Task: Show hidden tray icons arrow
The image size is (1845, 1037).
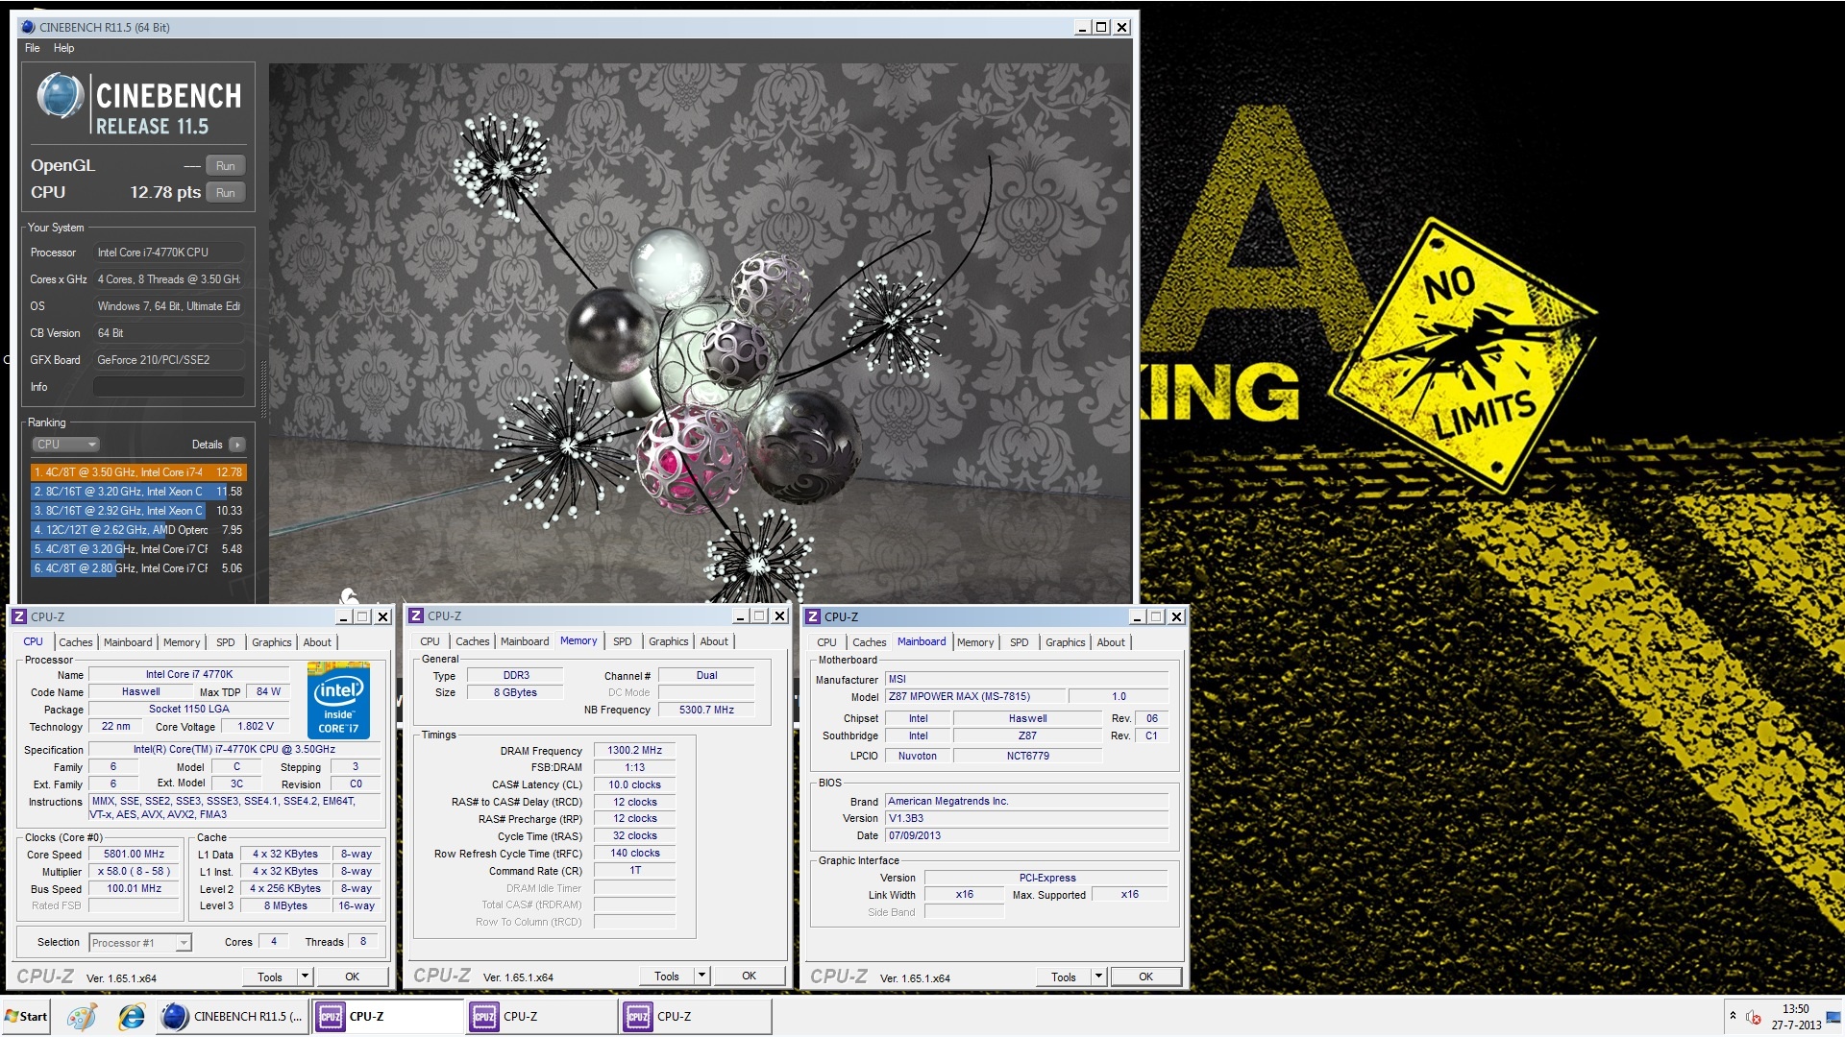Action: click(1733, 1015)
